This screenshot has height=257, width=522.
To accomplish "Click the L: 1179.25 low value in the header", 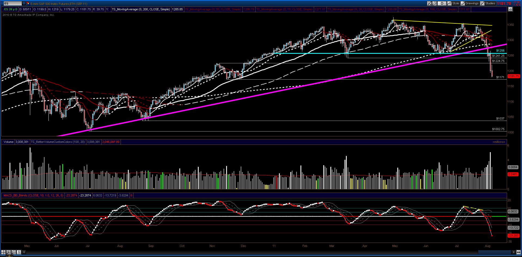I will (x=68, y=9).
